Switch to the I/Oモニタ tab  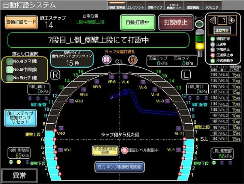pos(212,5)
